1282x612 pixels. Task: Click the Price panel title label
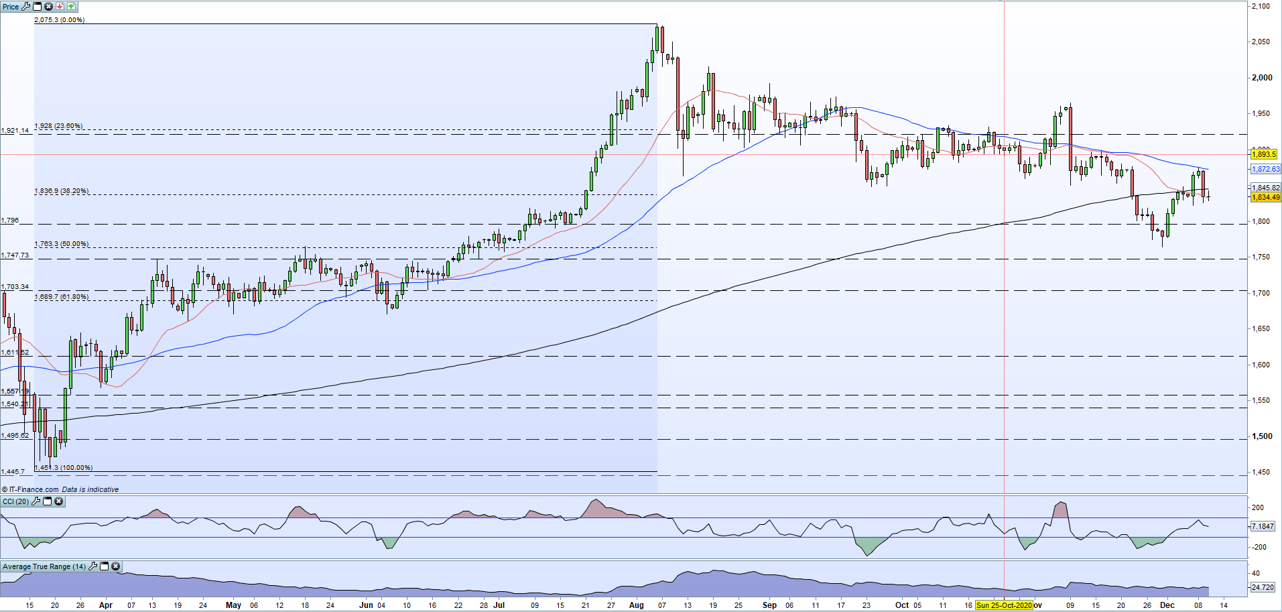11,7
